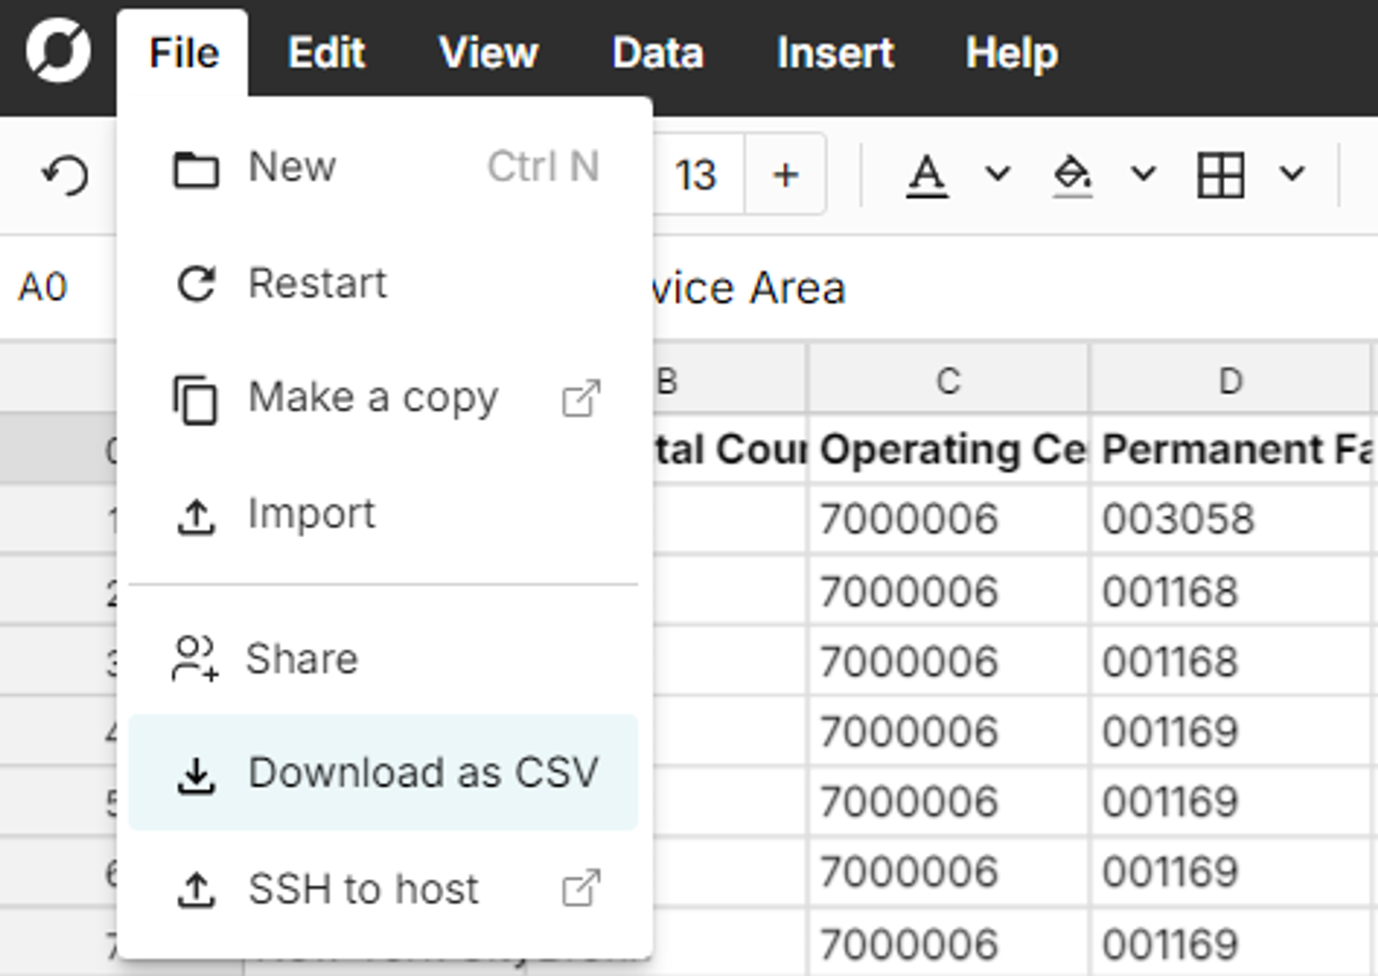The image size is (1378, 976).
Task: Click the text color A icon
Action: coord(927,176)
